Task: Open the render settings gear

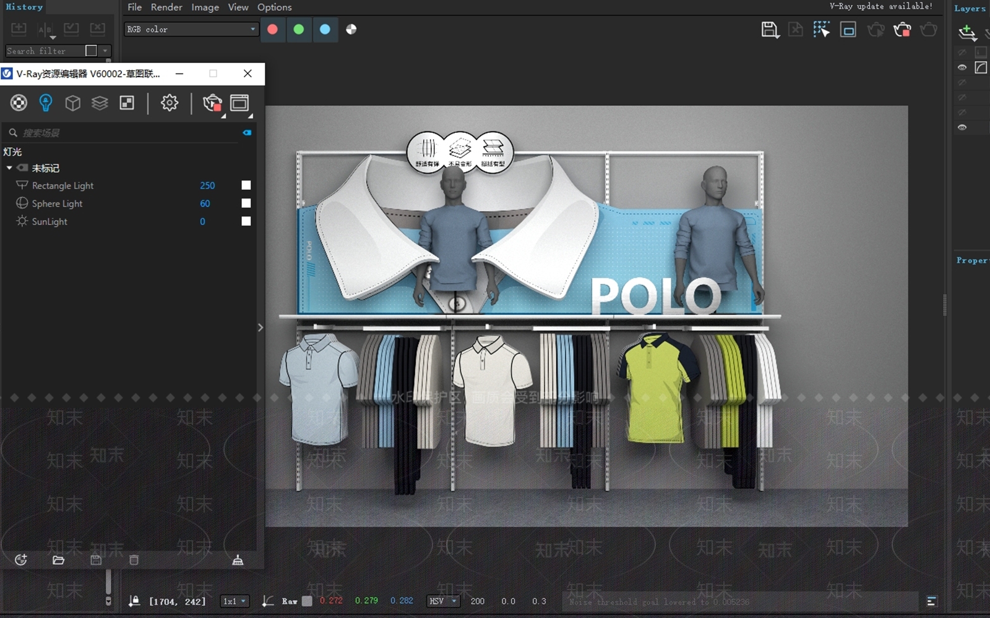Action: [x=170, y=103]
